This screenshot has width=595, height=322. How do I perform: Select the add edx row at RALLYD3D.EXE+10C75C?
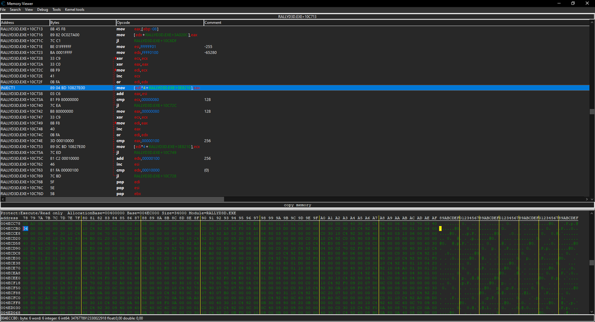(295, 159)
